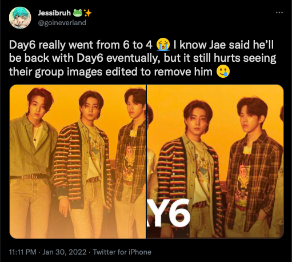
Task: Click the sparkles emoji after the frog
Action: click(88, 13)
